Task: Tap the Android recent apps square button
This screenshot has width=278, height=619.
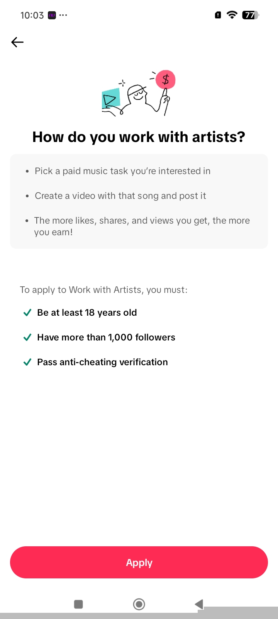Action: tap(78, 604)
